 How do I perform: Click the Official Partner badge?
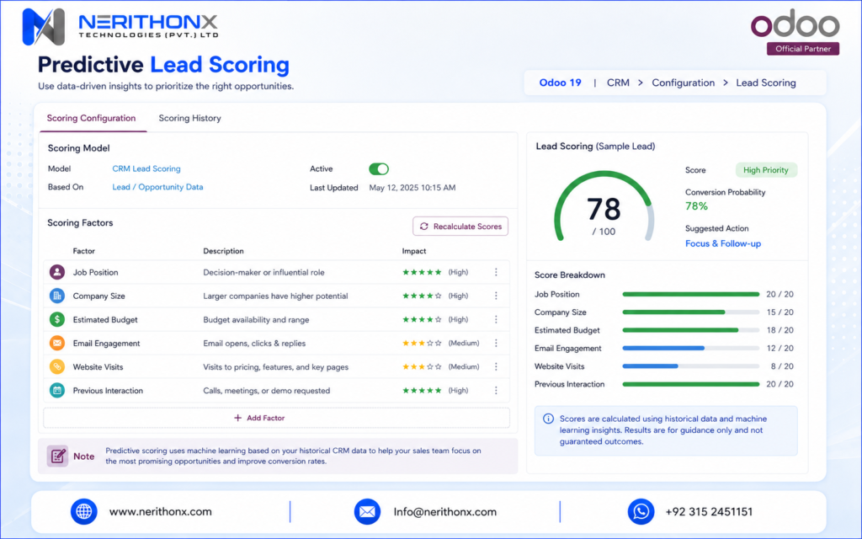803,48
